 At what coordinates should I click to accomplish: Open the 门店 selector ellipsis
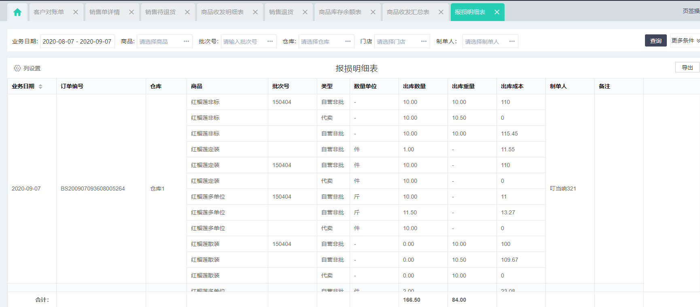click(424, 42)
